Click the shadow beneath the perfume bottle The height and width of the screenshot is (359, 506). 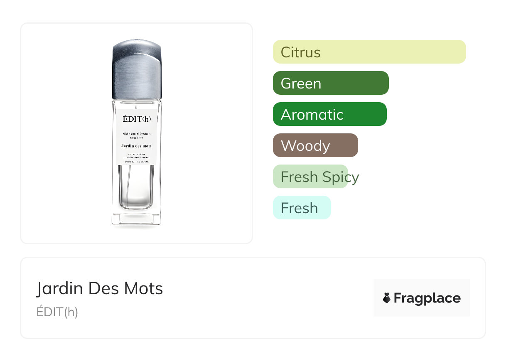136,227
